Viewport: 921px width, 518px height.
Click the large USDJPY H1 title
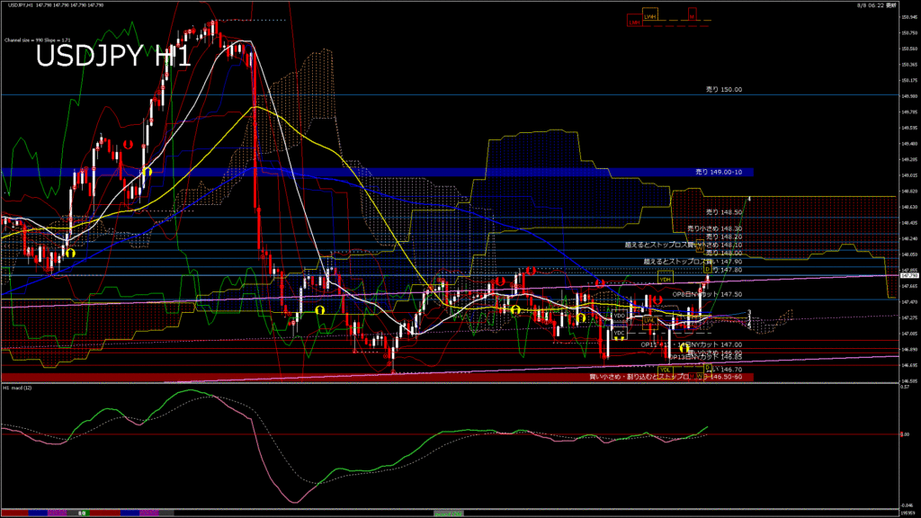tap(112, 58)
